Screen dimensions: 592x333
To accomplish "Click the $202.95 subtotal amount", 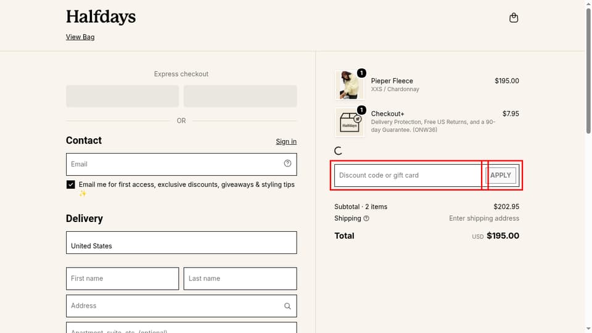I will pyautogui.click(x=506, y=207).
